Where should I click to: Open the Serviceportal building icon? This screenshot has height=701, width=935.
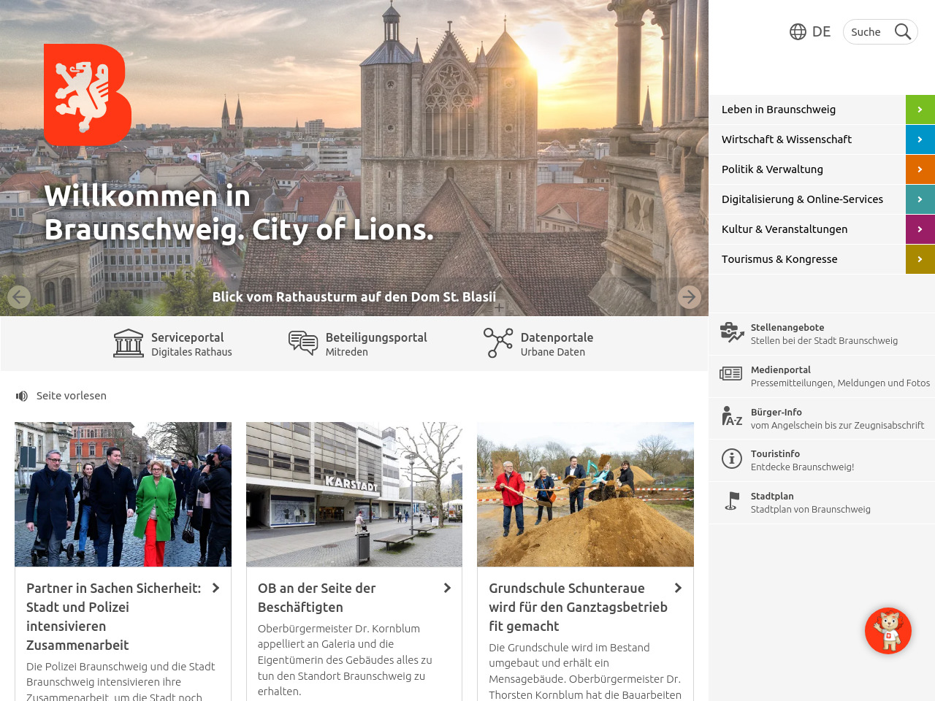click(129, 343)
